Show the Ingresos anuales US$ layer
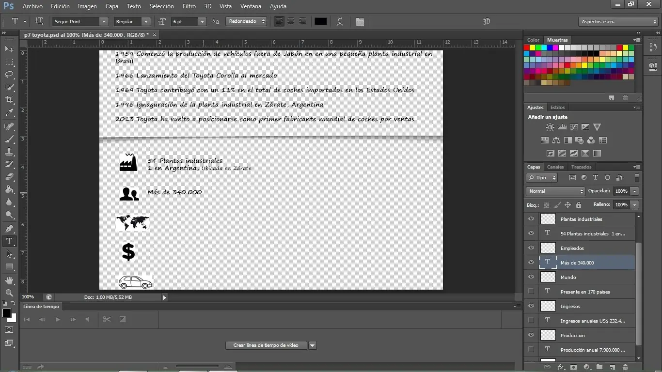 pyautogui.click(x=531, y=321)
